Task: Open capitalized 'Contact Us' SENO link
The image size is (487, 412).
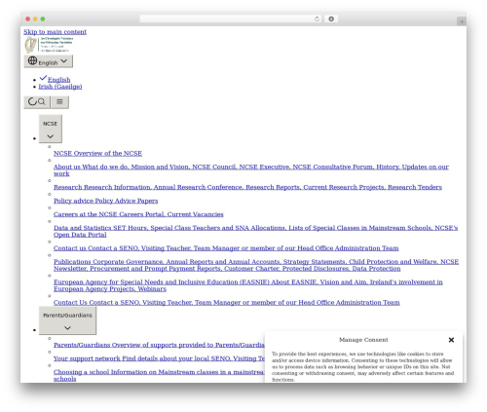Action: 227,303
